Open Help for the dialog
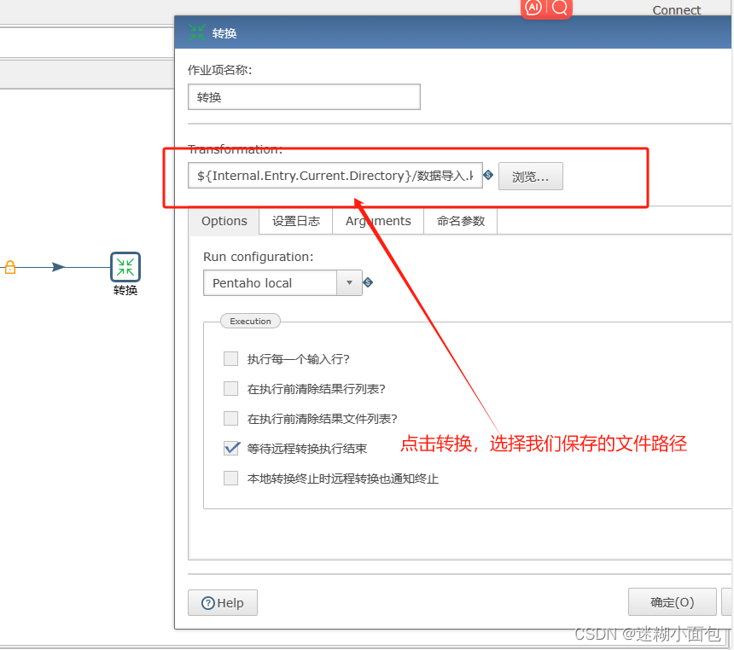Image resolution: width=734 pixels, height=650 pixels. (x=223, y=603)
